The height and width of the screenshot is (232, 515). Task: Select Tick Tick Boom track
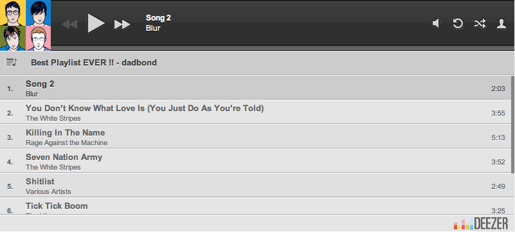click(255, 206)
